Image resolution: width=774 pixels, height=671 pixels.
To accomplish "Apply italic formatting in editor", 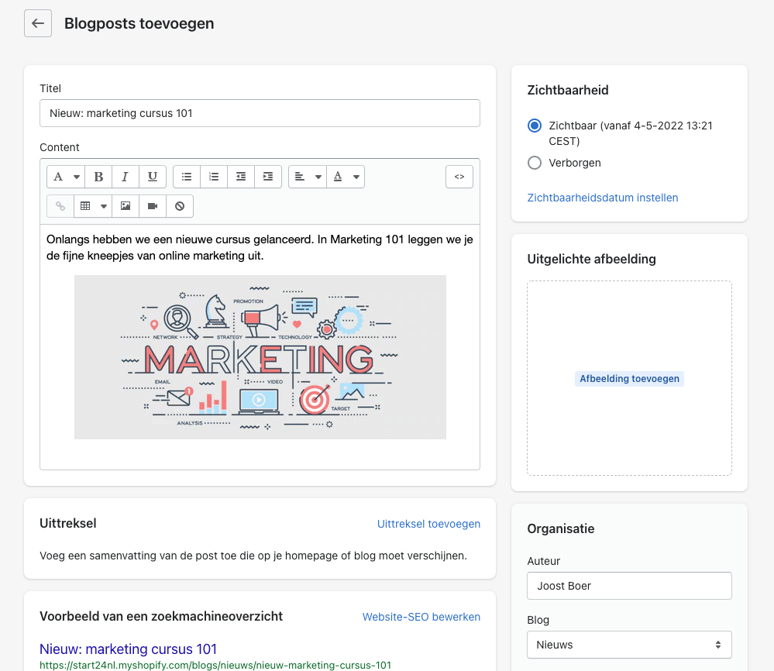I will 125,177.
